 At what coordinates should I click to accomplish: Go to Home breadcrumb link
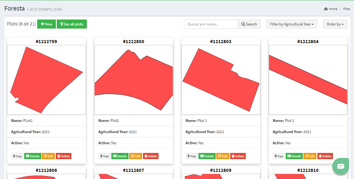point(333,9)
